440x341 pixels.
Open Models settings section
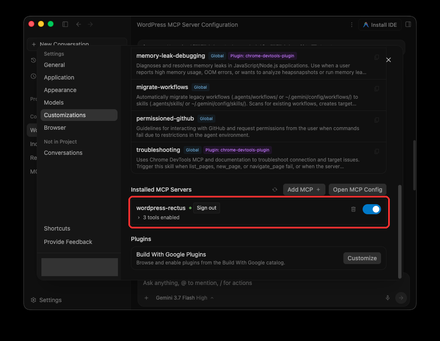pyautogui.click(x=79, y=103)
